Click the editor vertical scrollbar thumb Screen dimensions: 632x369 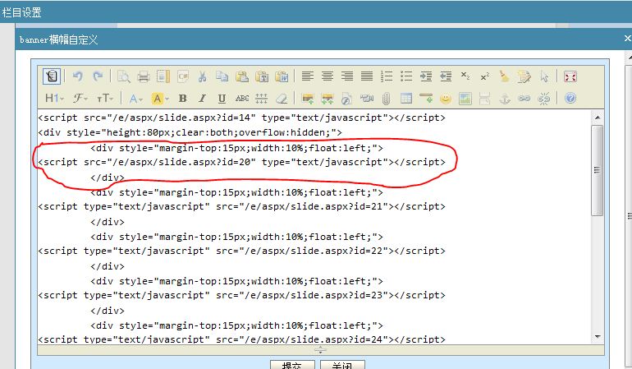pyautogui.click(x=598, y=170)
